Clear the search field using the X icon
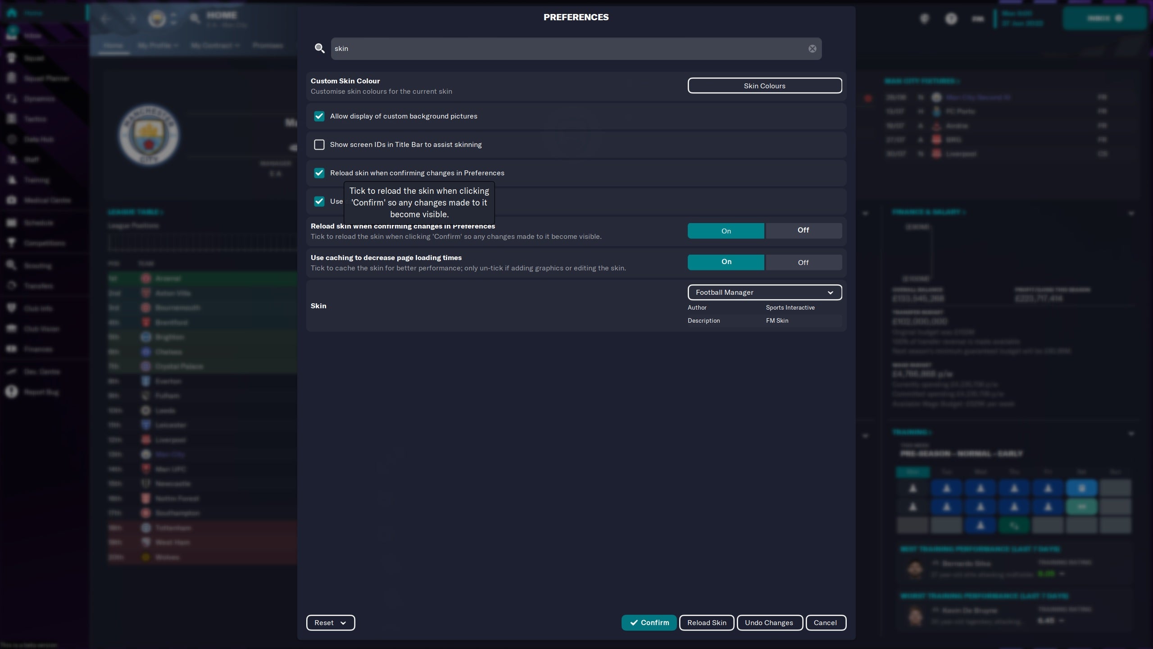The width and height of the screenshot is (1153, 649). pos(812,49)
